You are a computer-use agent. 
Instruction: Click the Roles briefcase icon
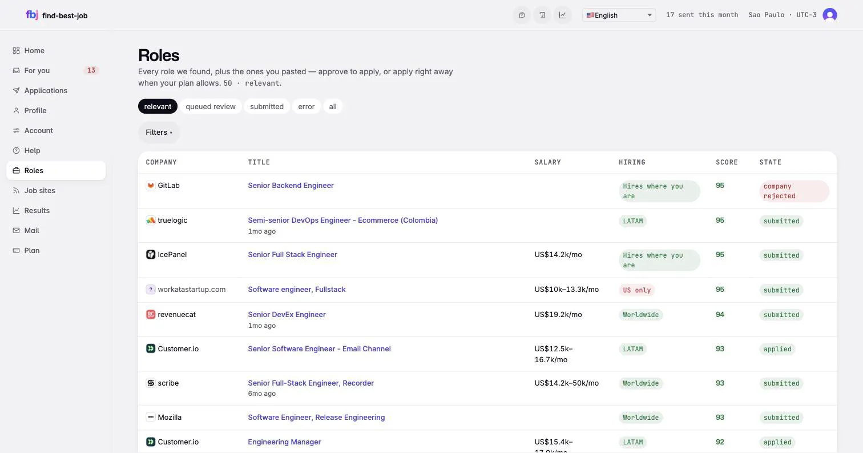coord(16,171)
